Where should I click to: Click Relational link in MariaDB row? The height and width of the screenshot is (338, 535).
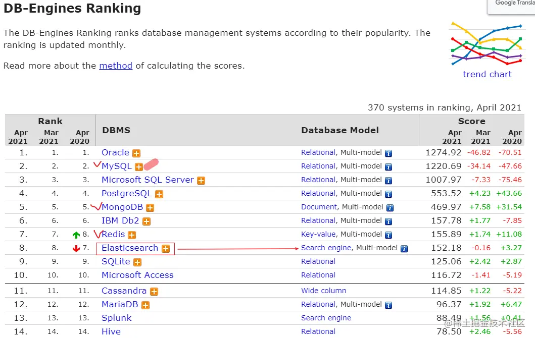pyautogui.click(x=318, y=304)
